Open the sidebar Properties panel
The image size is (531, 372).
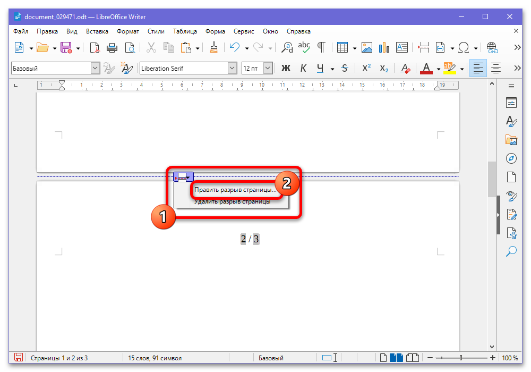[511, 103]
